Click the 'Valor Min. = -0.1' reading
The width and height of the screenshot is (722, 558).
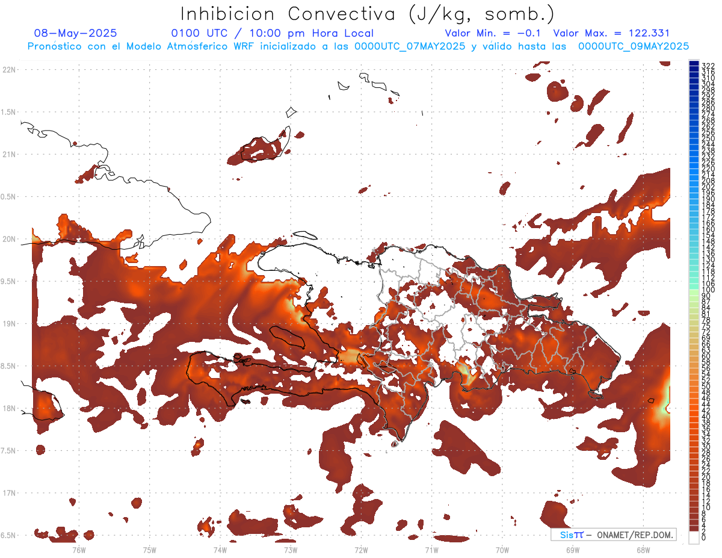coord(493,33)
